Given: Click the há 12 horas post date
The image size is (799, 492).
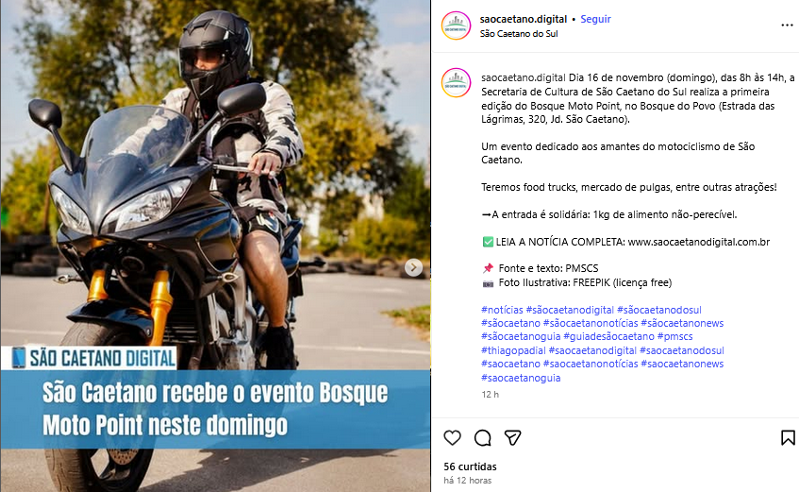Looking at the screenshot, I should (x=467, y=481).
